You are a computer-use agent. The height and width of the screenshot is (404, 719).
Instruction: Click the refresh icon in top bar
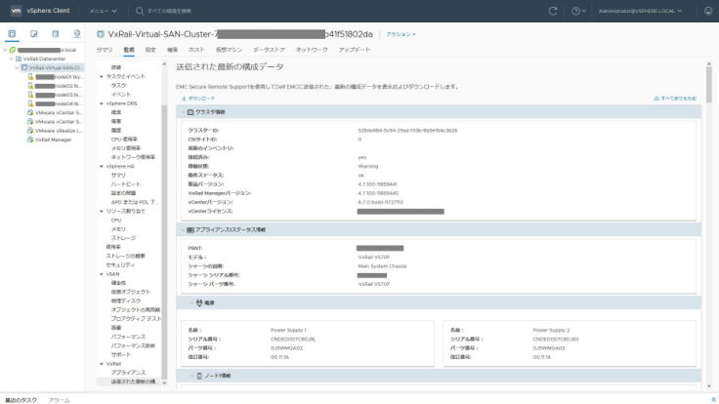pos(553,11)
